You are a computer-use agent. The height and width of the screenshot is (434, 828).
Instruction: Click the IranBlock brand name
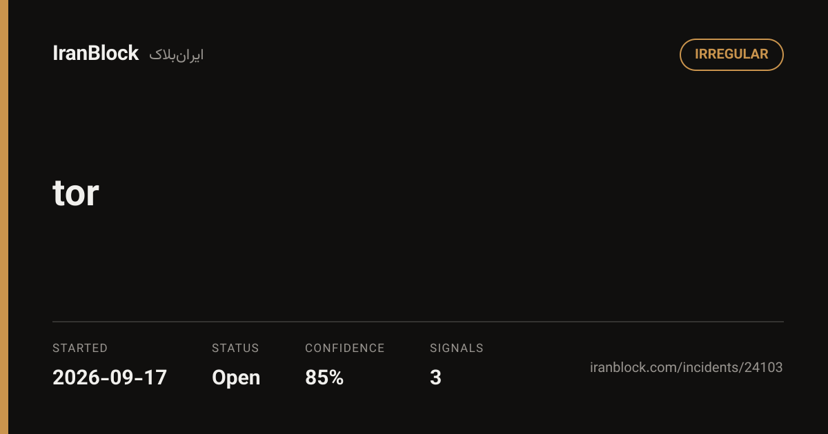(x=95, y=54)
